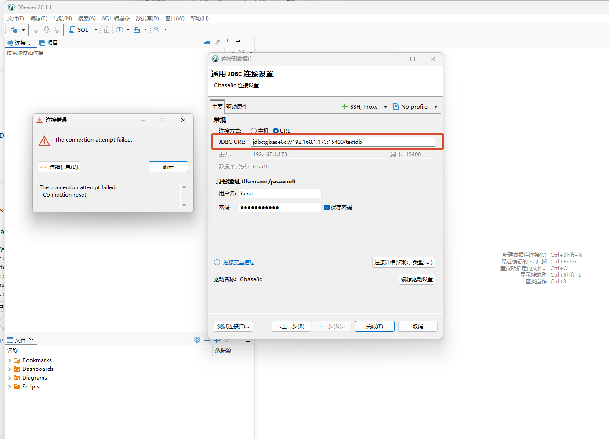Screen dimensions: 609x439
Task: Click 测试连接(T)... button
Action: 233,326
